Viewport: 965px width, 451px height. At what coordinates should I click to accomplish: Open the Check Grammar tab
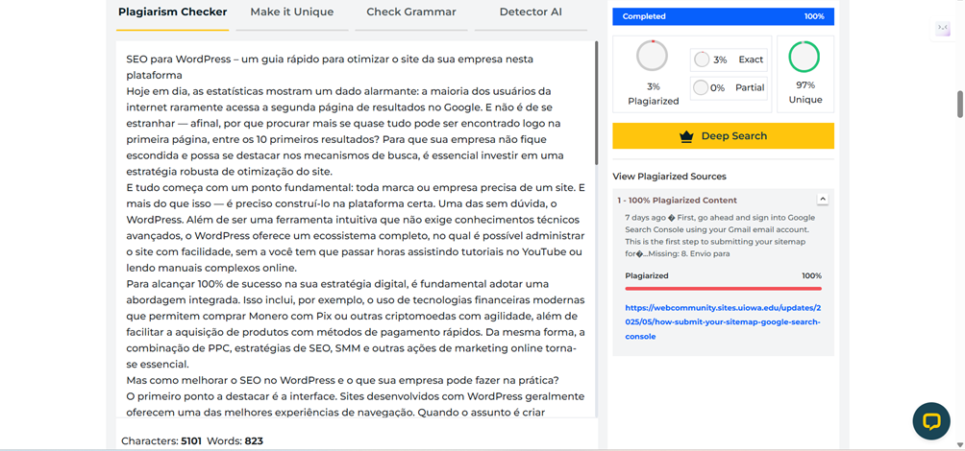411,12
